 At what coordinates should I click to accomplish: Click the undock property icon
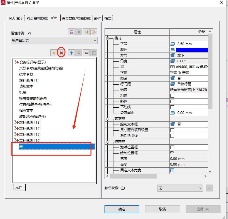coord(86,53)
